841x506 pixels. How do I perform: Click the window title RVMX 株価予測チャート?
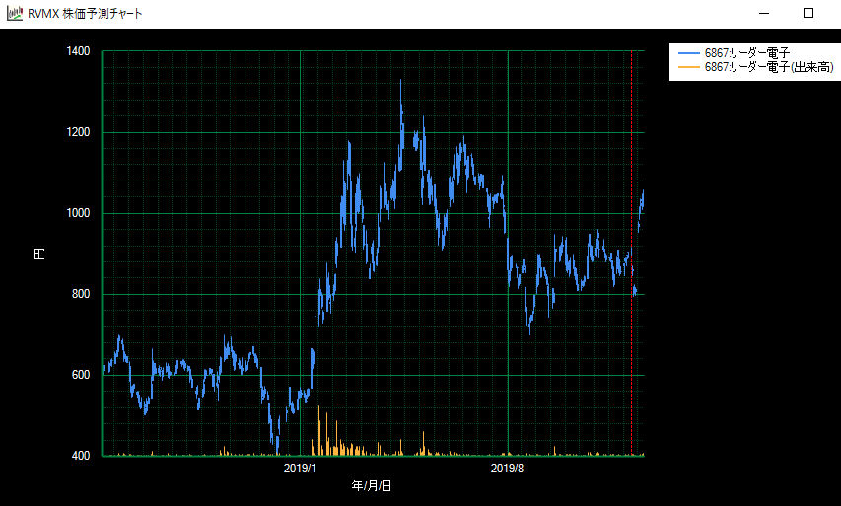86,13
